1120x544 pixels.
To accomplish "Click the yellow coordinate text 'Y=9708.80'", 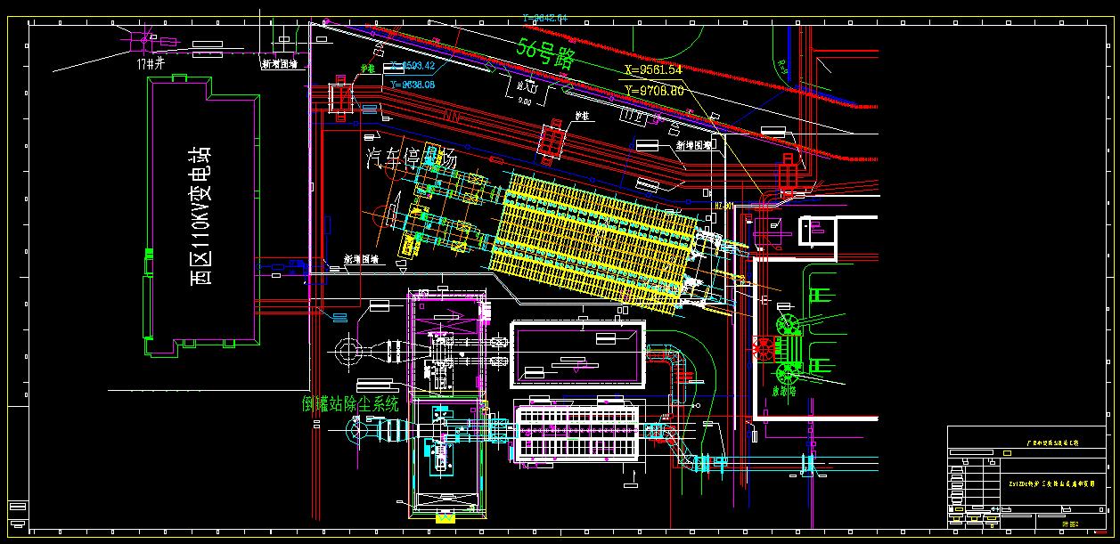I will 655,90.
